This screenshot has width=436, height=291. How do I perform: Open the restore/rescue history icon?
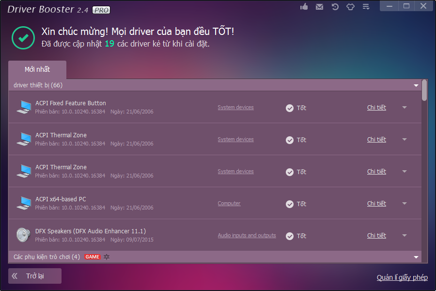[335, 7]
